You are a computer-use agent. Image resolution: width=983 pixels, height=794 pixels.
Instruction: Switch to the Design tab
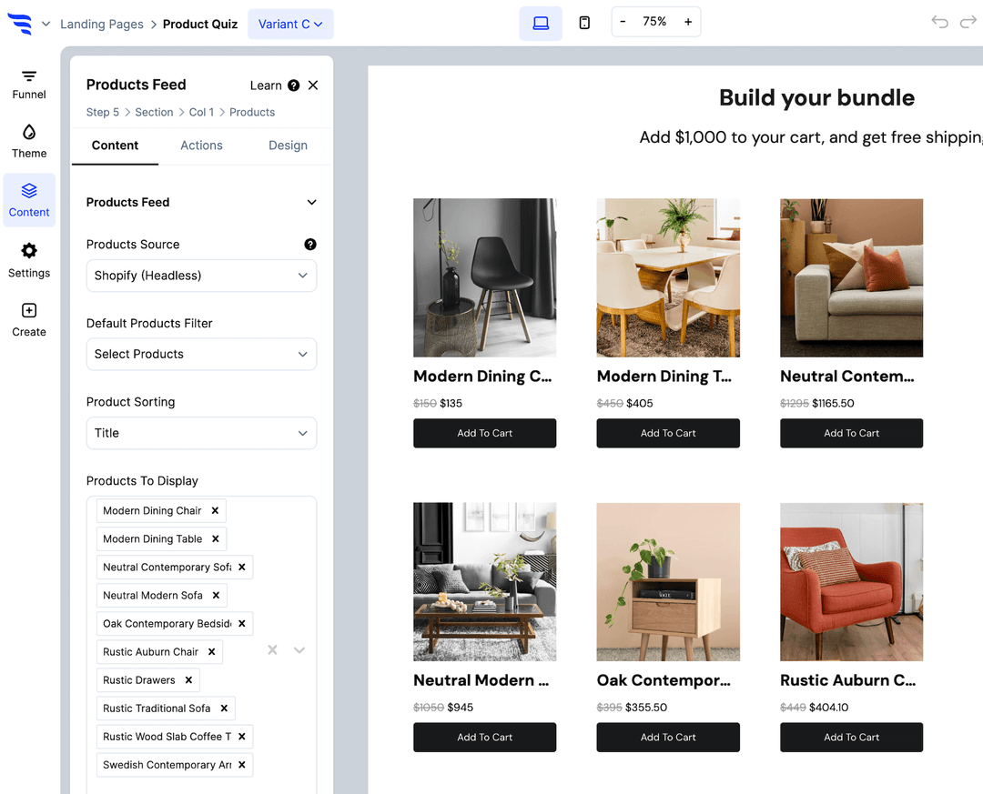pyautogui.click(x=288, y=145)
